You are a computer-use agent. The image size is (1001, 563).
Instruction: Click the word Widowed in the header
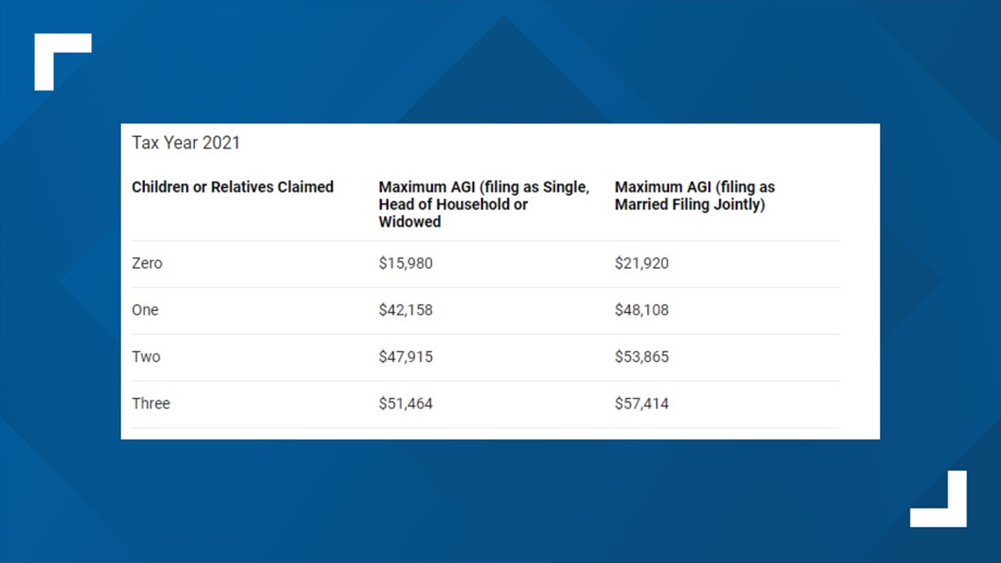pos(410,221)
